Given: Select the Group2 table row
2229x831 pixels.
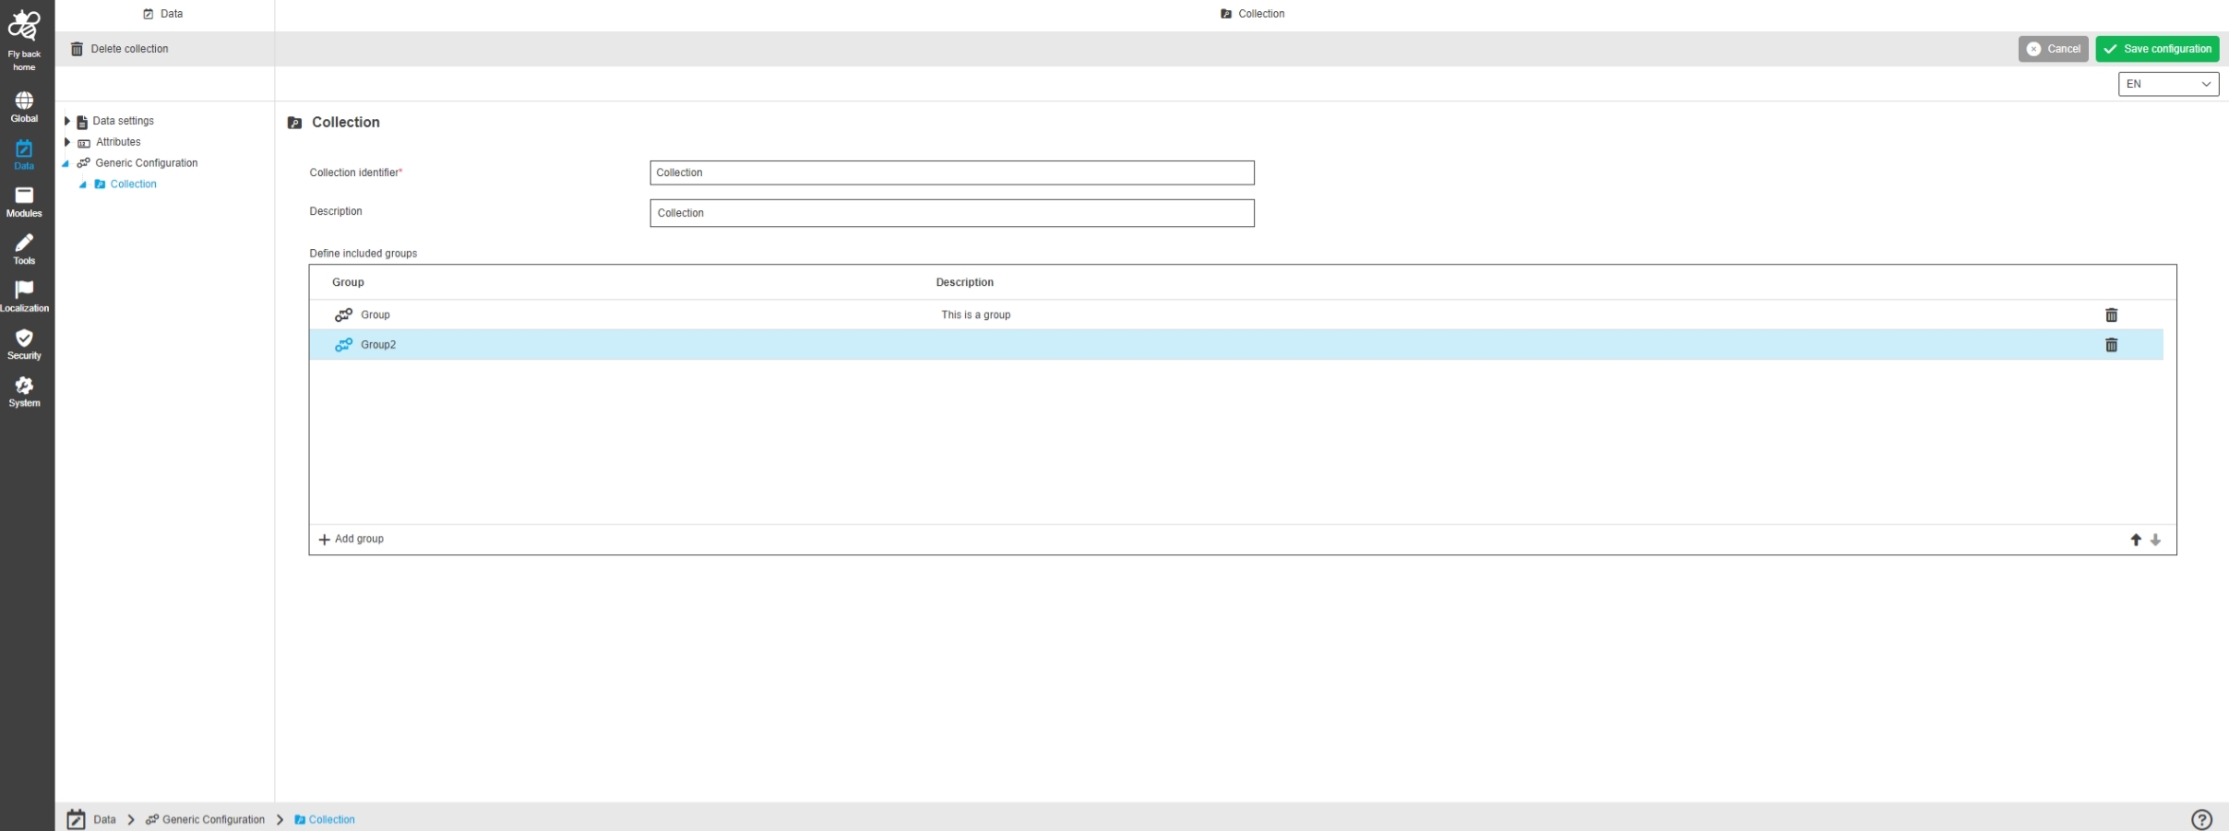Looking at the screenshot, I should point(1236,345).
